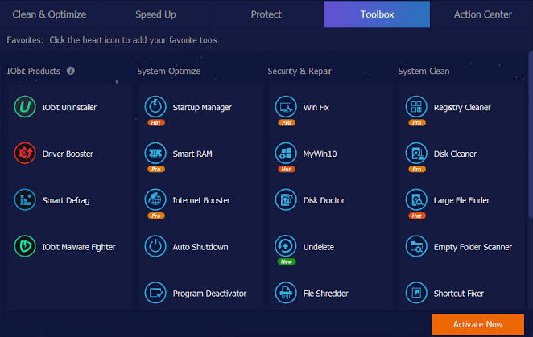
Task: Select the Toolbox tab
Action: click(x=377, y=14)
